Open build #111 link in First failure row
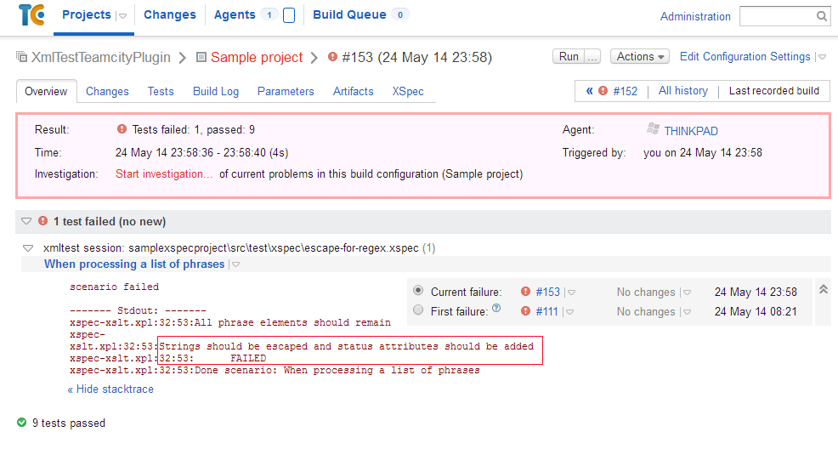 click(546, 311)
